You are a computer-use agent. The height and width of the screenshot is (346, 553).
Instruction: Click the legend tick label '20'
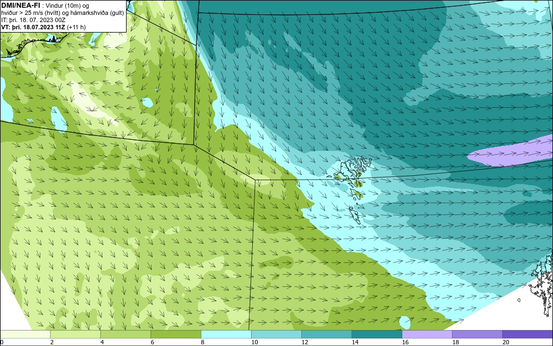click(x=506, y=342)
